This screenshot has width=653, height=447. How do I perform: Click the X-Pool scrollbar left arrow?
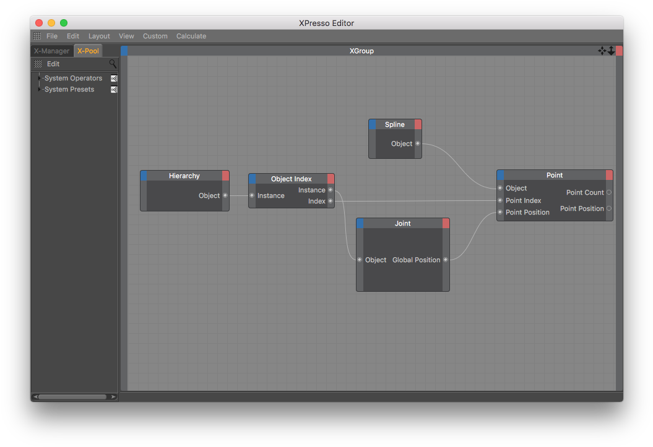tap(35, 397)
